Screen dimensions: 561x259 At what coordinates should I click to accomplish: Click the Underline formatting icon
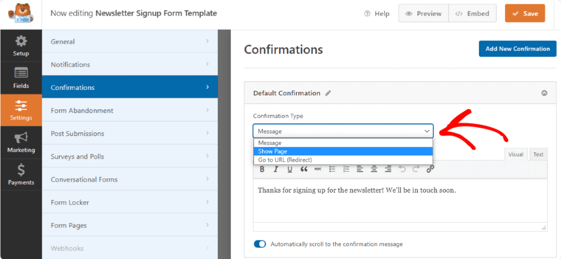290,169
